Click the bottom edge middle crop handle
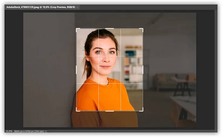Viewport: 222px width, 137px height. (x=109, y=111)
